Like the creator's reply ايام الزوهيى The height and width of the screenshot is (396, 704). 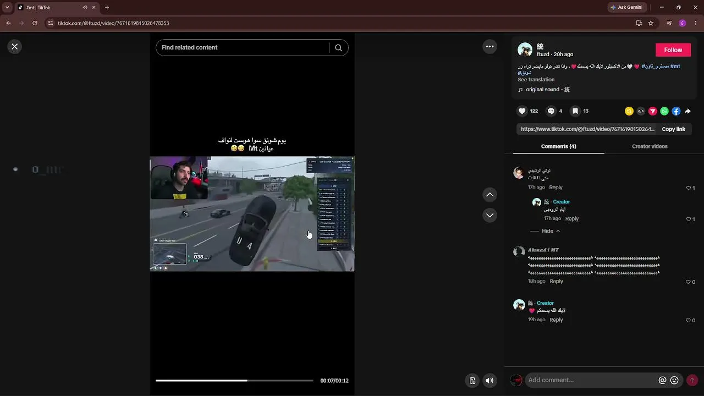[x=688, y=219]
